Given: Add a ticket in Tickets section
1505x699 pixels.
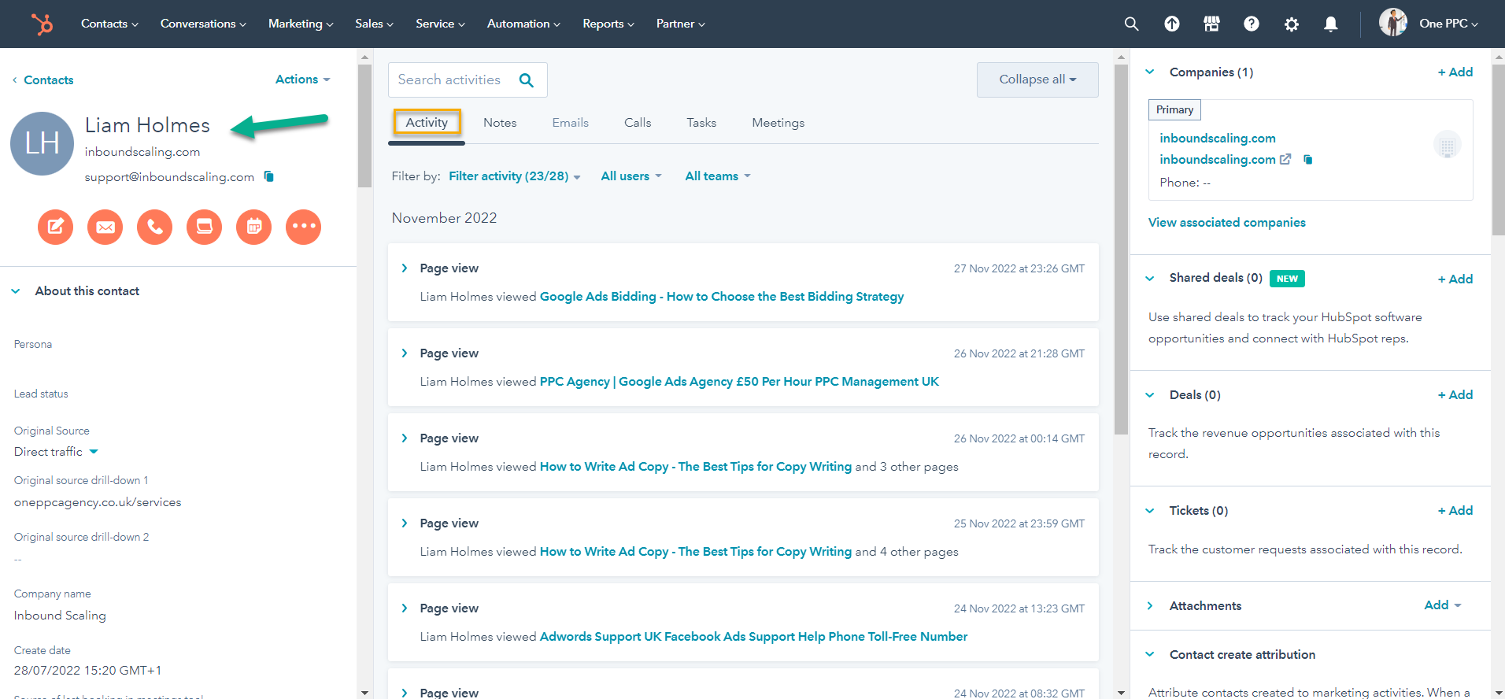Looking at the screenshot, I should coord(1455,511).
